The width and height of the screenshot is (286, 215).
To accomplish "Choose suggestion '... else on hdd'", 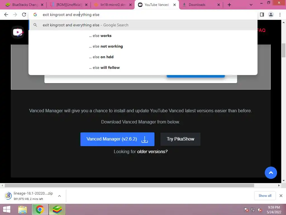I will (143, 57).
